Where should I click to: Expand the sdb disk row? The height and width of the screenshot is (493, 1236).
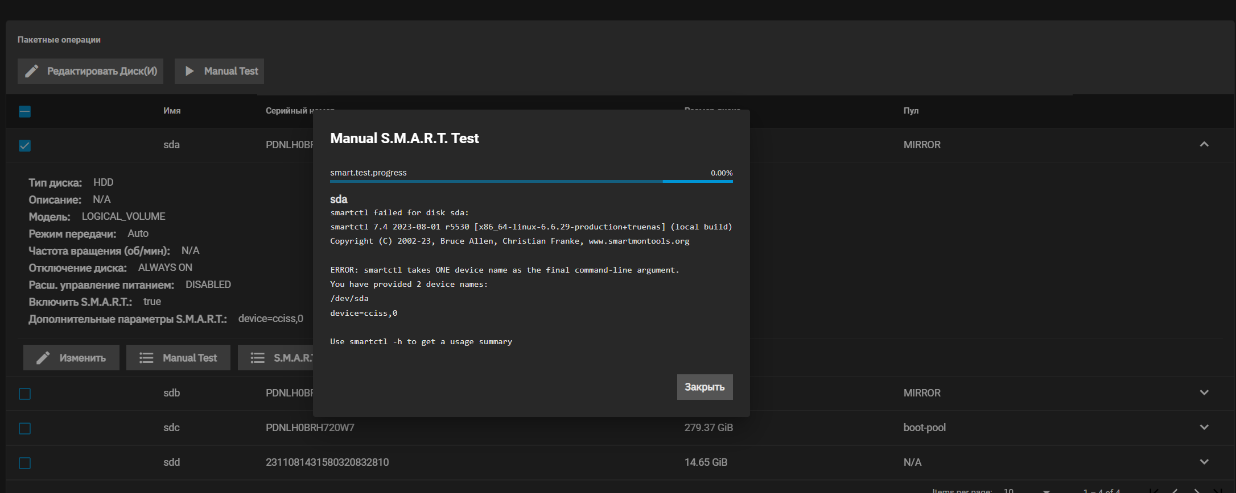1204,393
